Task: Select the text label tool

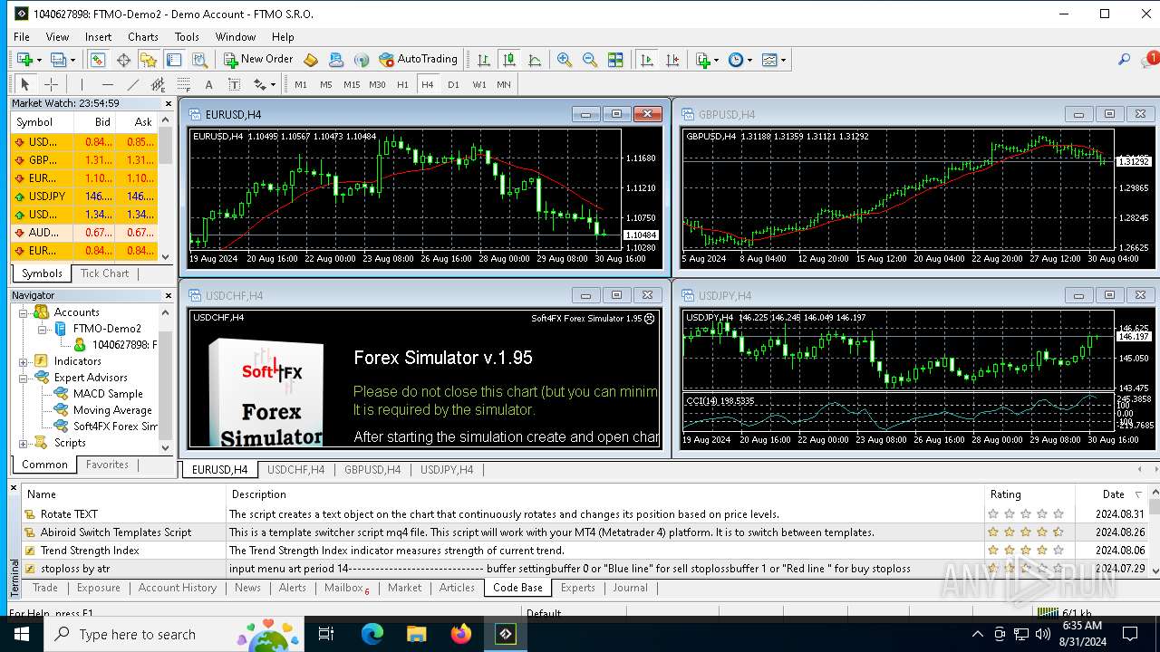Action: pyautogui.click(x=234, y=84)
